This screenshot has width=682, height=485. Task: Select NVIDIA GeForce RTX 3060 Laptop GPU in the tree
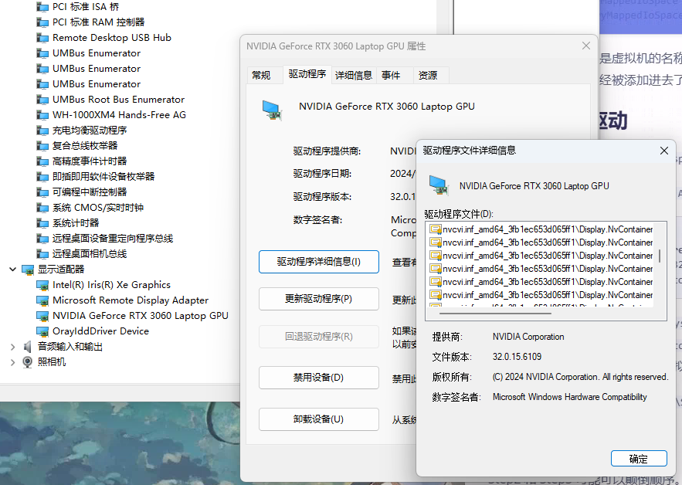pos(141,316)
